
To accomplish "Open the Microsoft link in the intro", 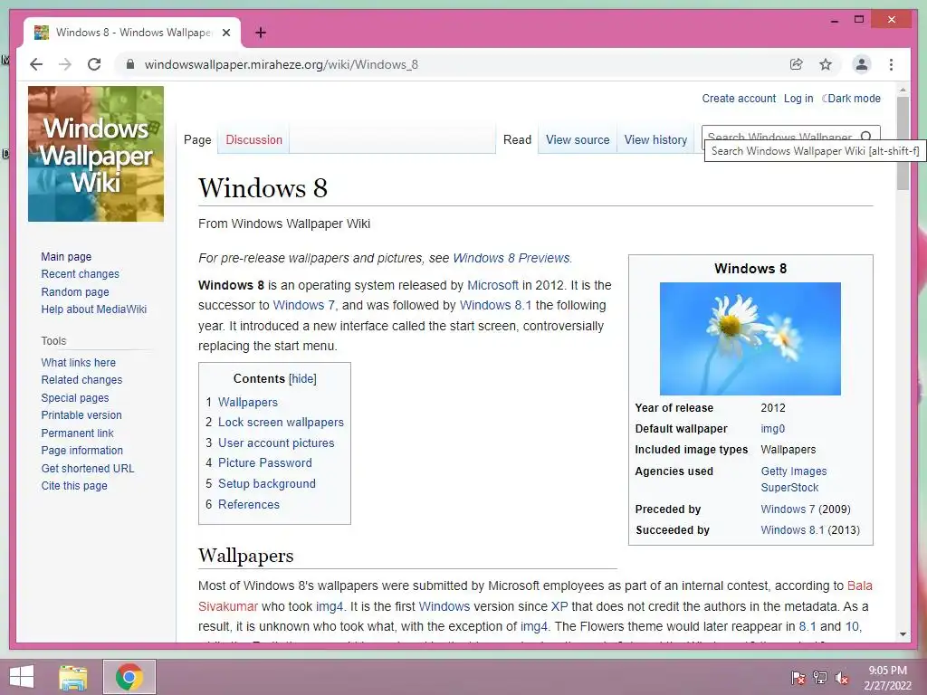I will point(492,285).
